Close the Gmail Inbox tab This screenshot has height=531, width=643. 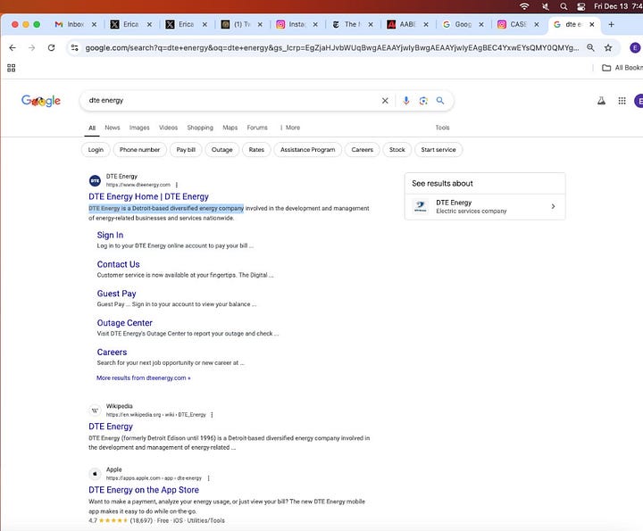tap(94, 25)
